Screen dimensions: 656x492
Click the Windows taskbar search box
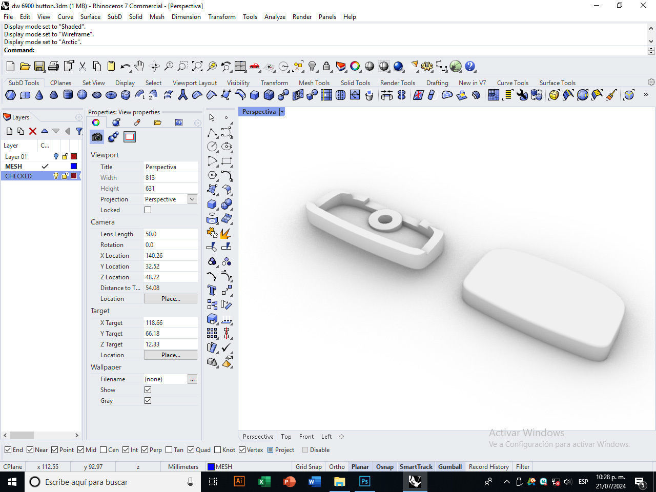point(113,482)
